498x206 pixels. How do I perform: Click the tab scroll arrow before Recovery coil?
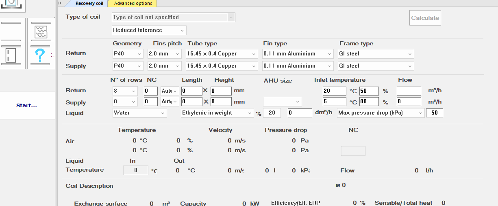click(x=60, y=3)
